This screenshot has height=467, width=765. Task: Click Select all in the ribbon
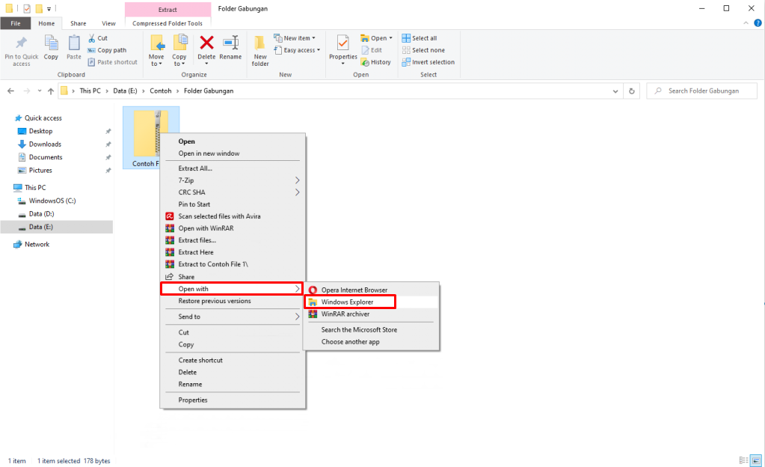423,37
